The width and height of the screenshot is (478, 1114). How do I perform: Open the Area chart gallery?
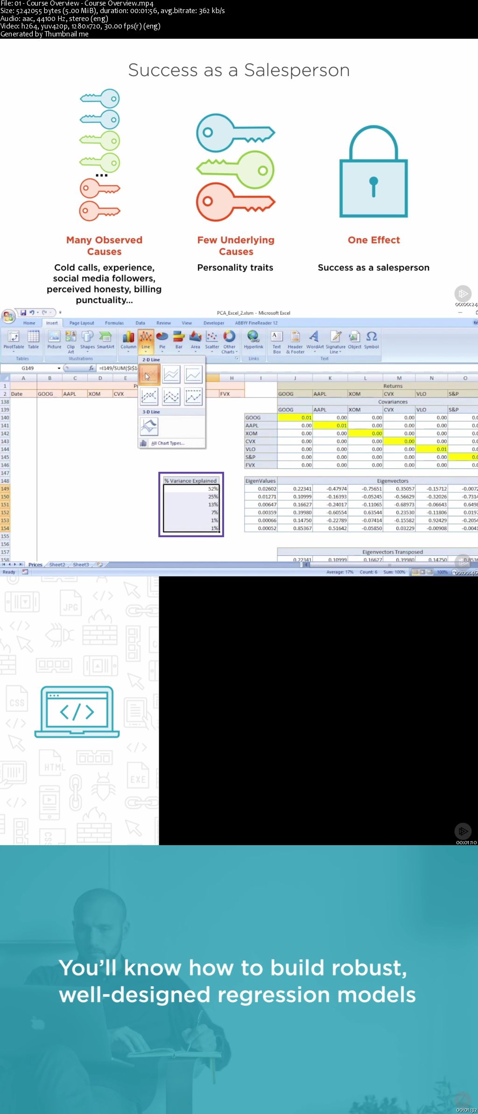pos(196,341)
